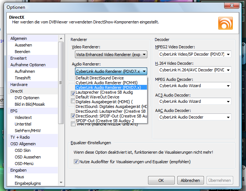Confirm settings with the OK button

(161, 180)
